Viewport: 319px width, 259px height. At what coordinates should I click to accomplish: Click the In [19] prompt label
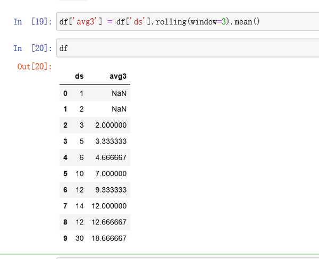pos(33,22)
